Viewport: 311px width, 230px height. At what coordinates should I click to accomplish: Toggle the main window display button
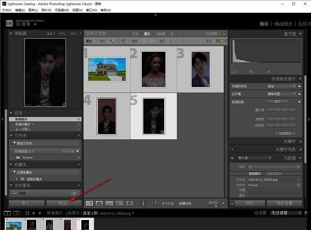7,212
